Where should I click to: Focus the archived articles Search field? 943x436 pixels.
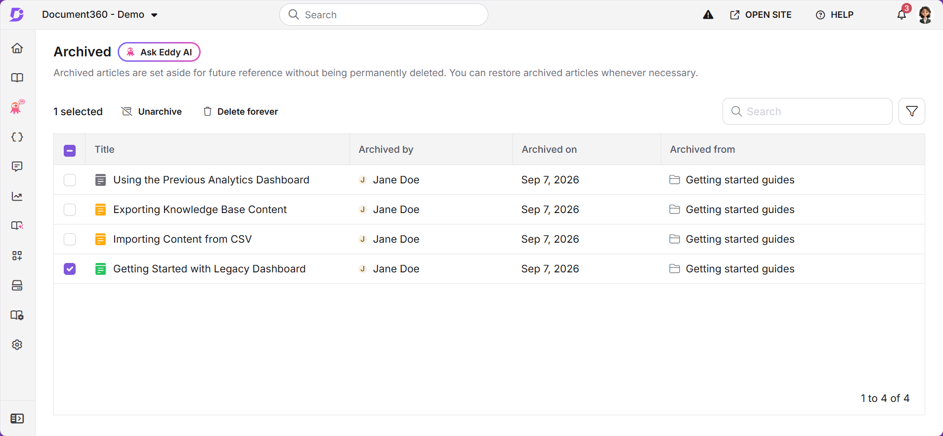(x=807, y=111)
